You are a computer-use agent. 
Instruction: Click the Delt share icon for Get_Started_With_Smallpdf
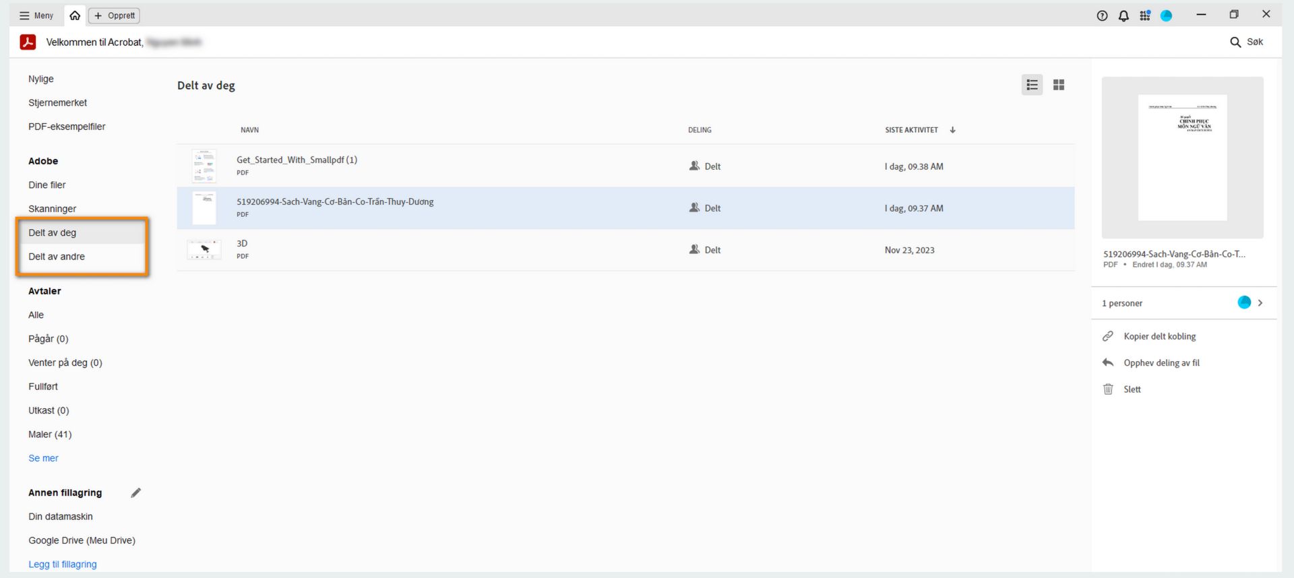(x=694, y=166)
